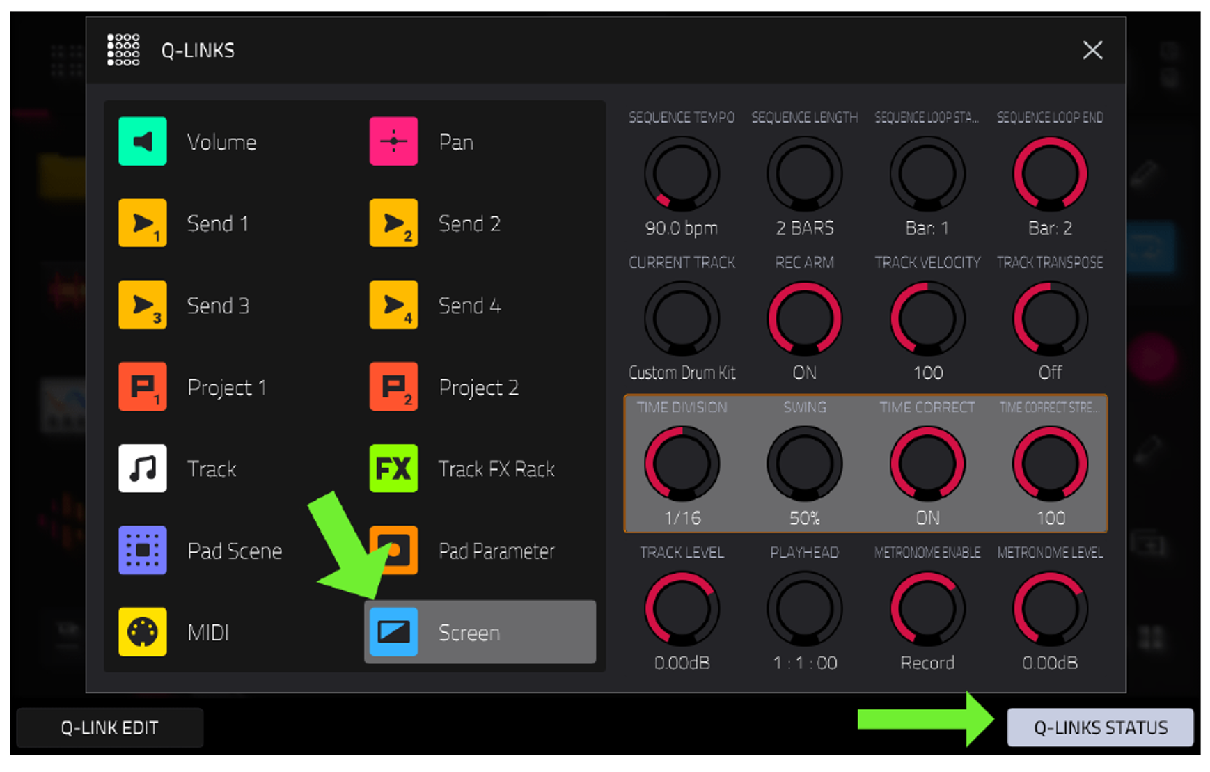Adjust the Metronome Level knob
Screen dimensions: 1210x772
[x=1050, y=609]
